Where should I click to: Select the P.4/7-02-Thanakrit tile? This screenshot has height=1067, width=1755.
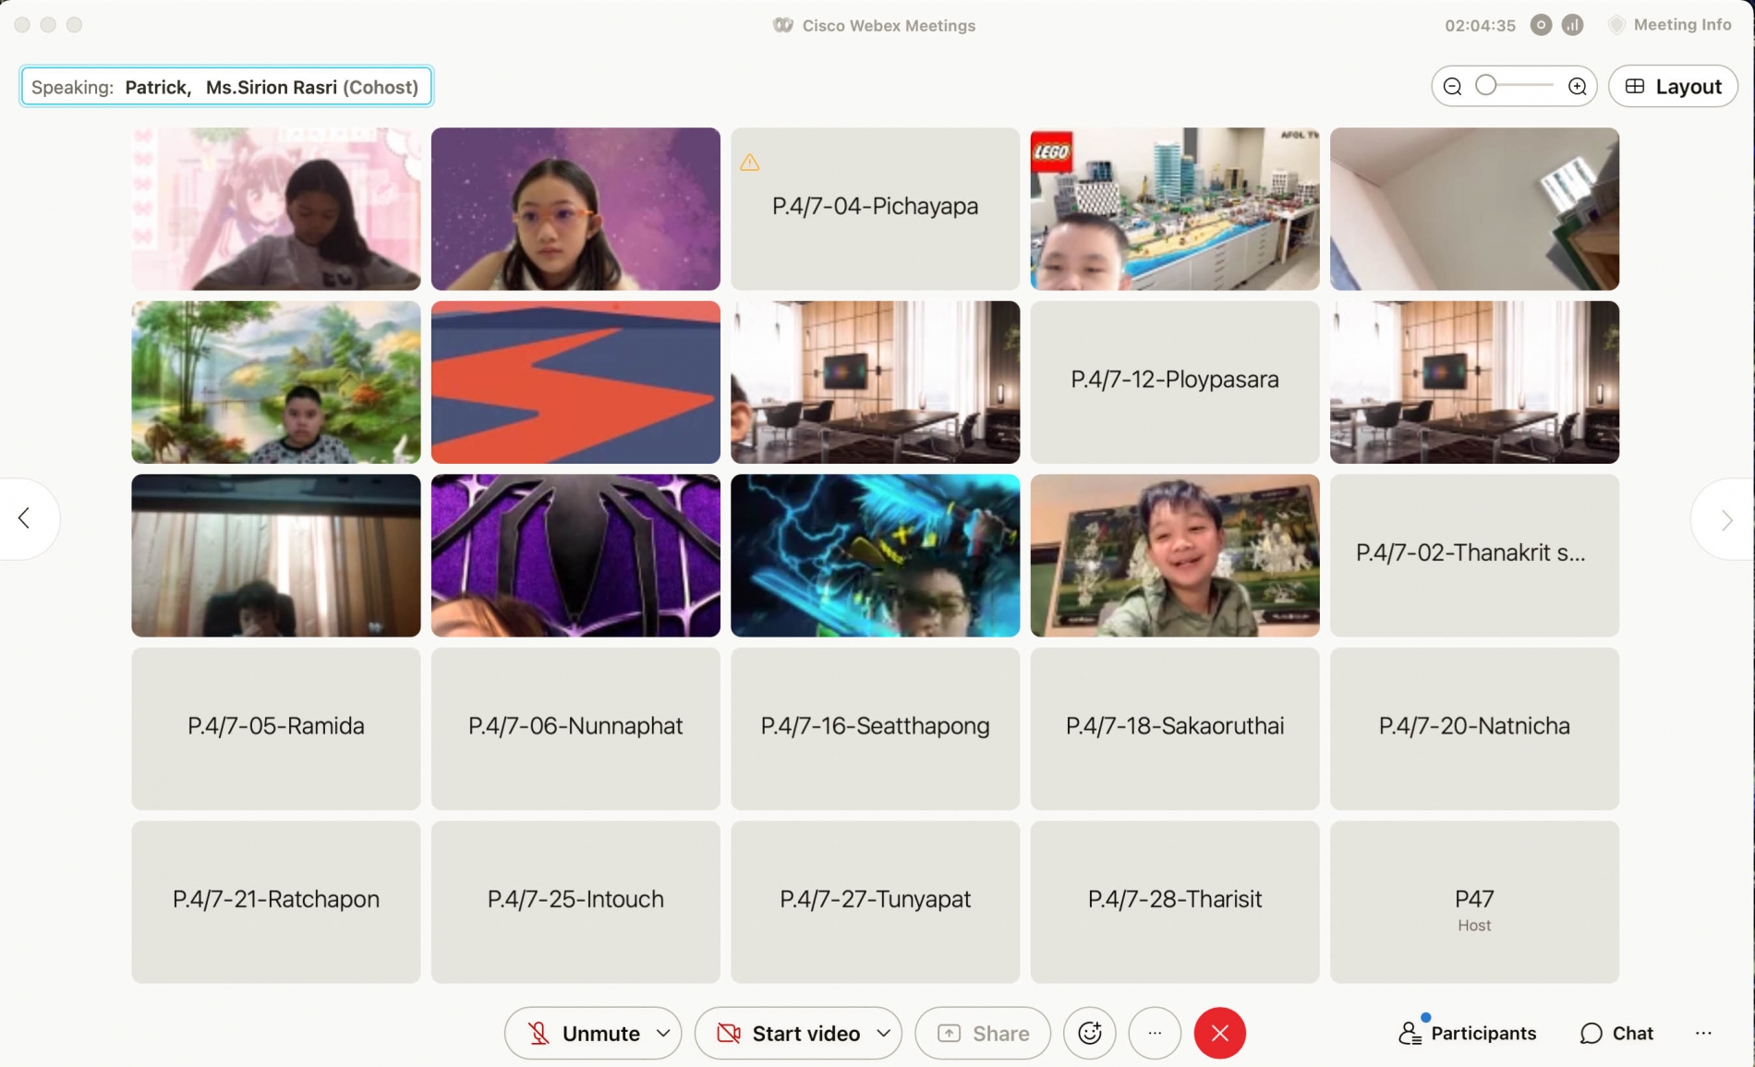pyautogui.click(x=1474, y=555)
